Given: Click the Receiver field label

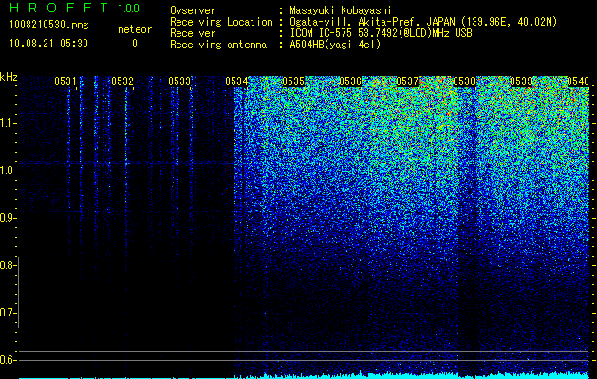Looking at the screenshot, I should click(x=193, y=33).
